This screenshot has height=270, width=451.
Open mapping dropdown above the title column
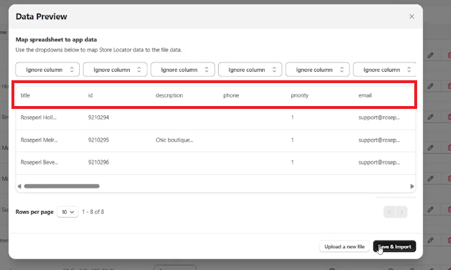click(x=48, y=69)
